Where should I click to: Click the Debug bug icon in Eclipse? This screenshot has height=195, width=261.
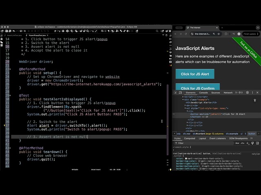(63, 31)
